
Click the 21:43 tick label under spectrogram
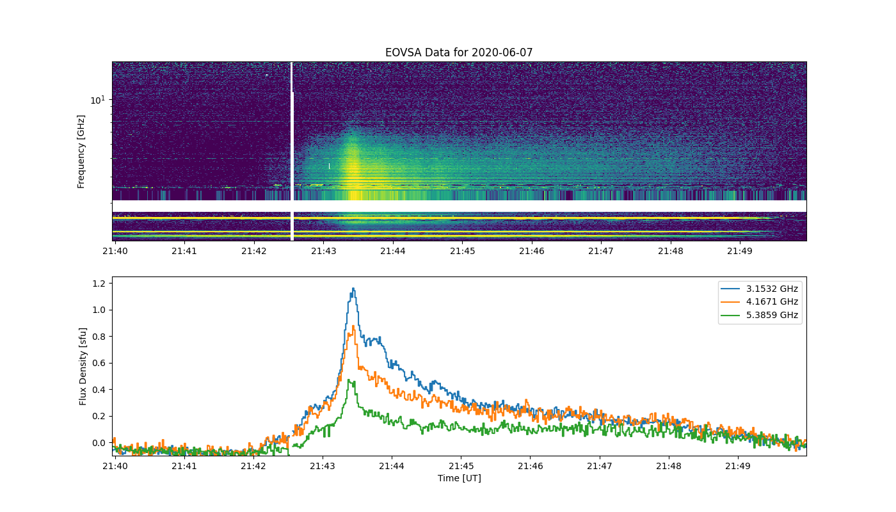pyautogui.click(x=323, y=252)
